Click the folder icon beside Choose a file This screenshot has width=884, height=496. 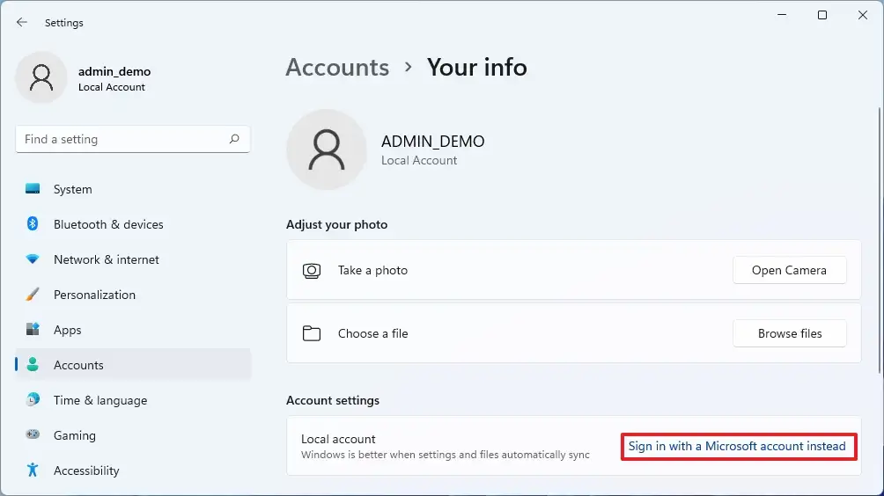point(311,333)
